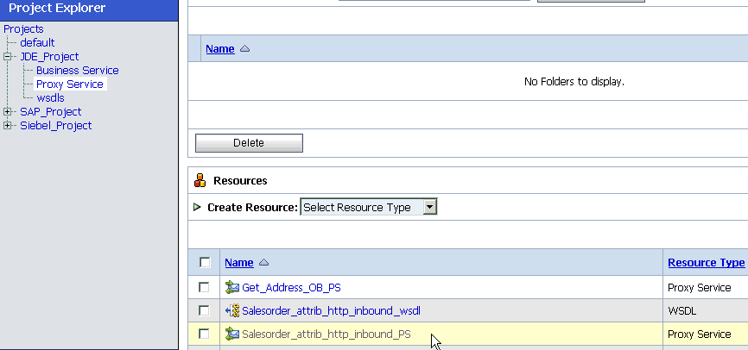Click the Get_Address_OB_PS proxy service icon

click(x=231, y=287)
